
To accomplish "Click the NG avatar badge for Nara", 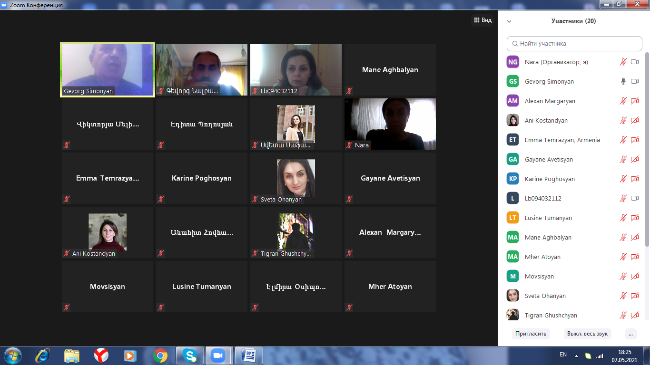I will 512,62.
